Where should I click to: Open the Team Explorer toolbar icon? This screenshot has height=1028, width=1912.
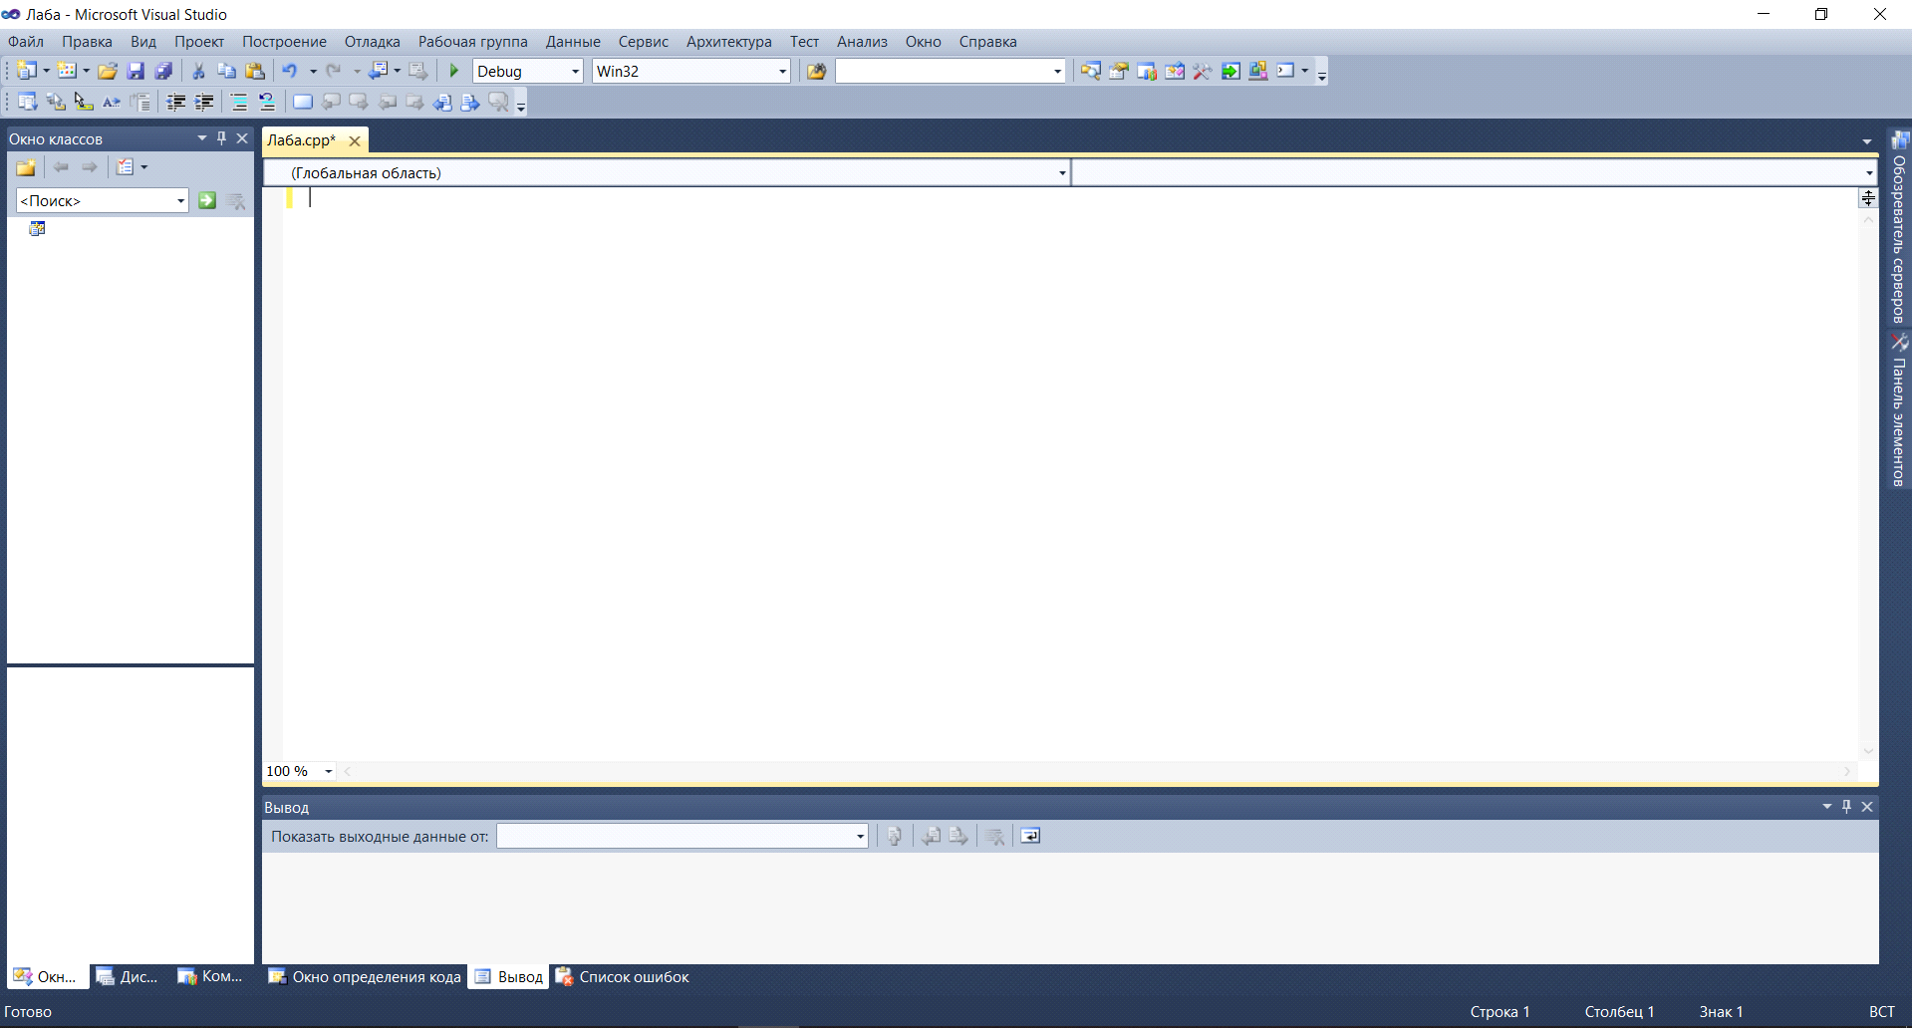[x=1147, y=71]
